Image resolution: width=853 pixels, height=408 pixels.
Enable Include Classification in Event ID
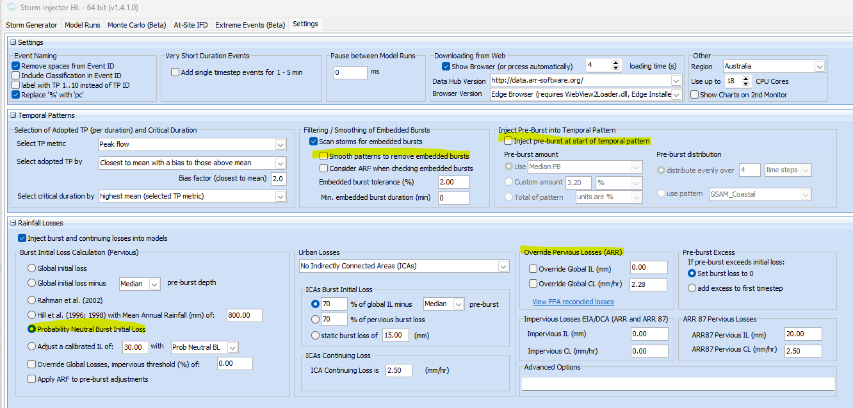16,76
